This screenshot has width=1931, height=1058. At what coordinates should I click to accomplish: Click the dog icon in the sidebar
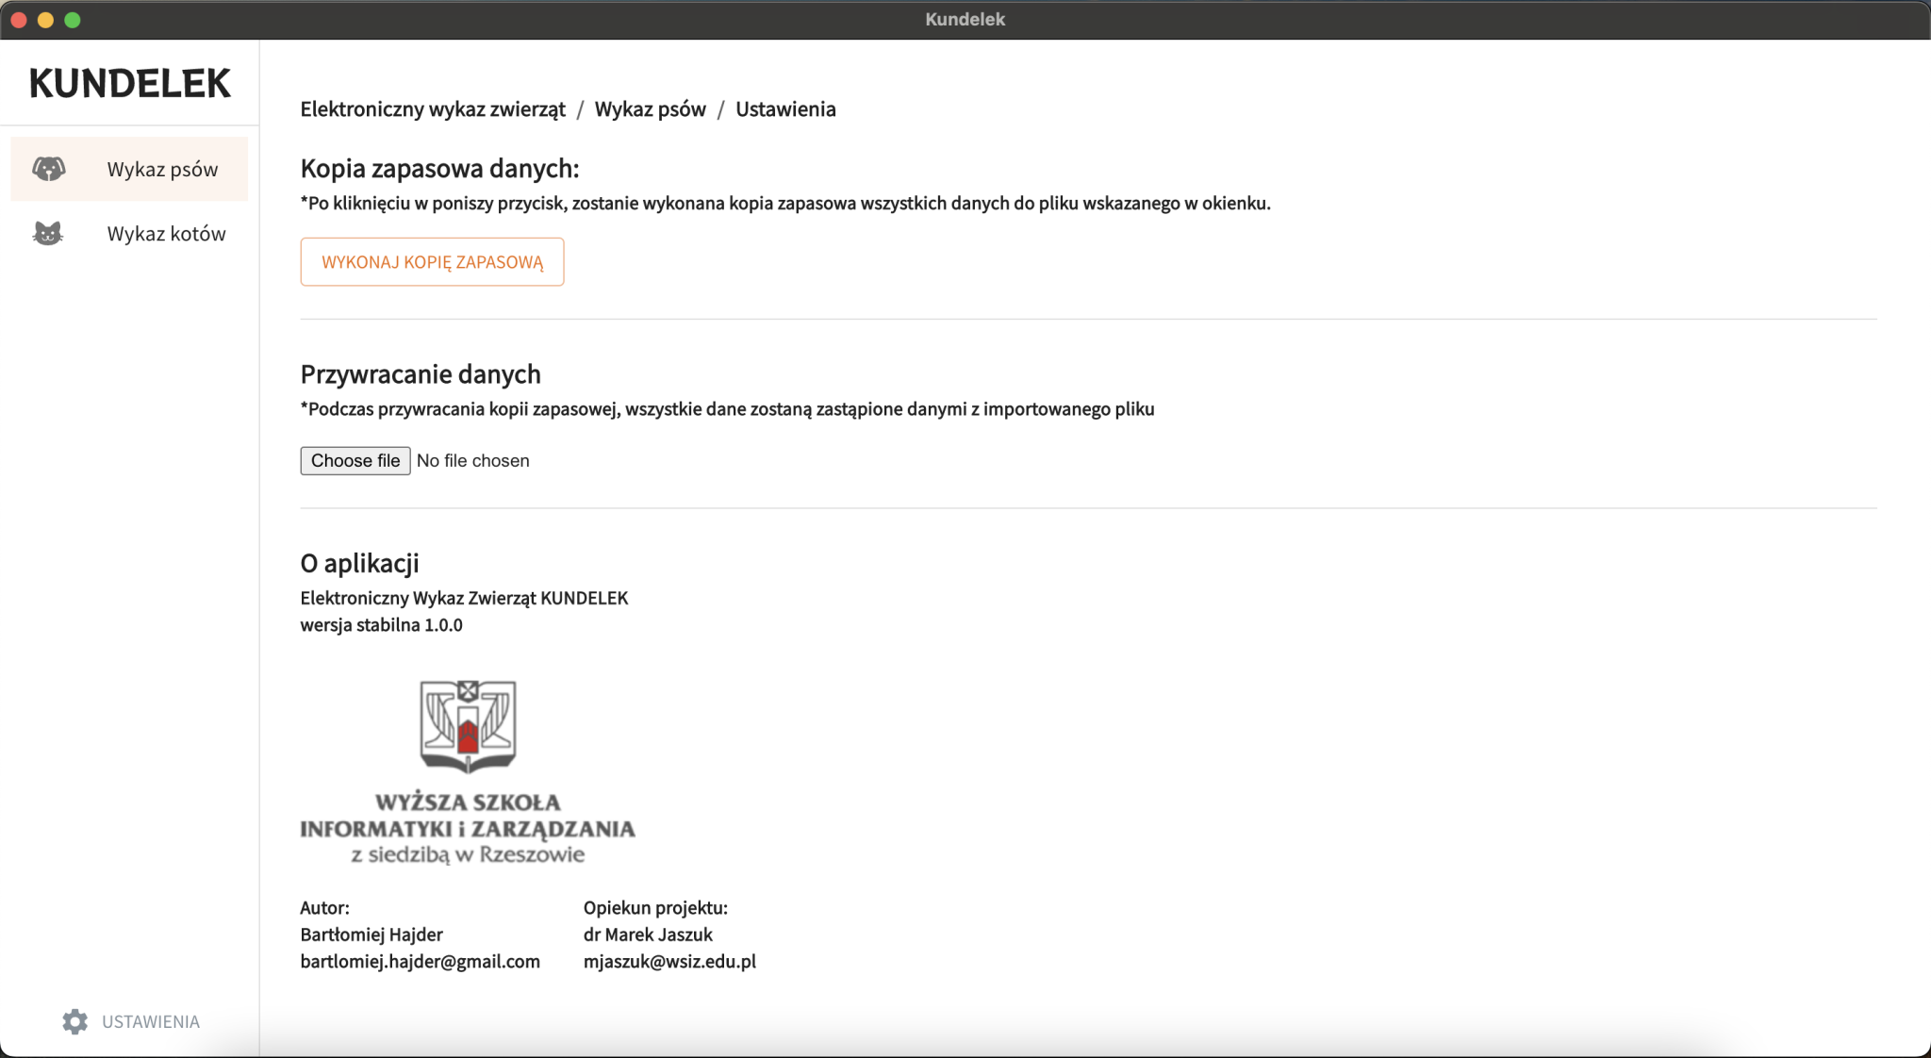[x=48, y=169]
